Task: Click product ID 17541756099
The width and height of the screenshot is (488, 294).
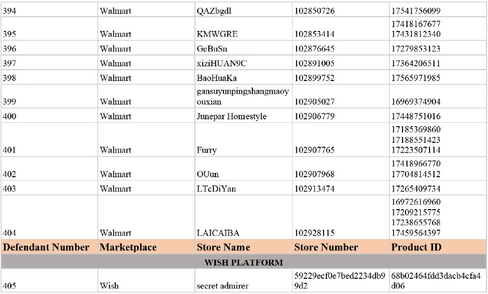Action: pyautogui.click(x=416, y=10)
